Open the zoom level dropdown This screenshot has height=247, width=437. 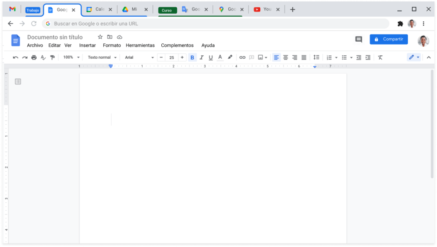(70, 57)
